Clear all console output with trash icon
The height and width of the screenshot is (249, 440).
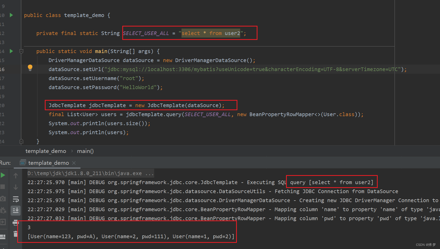pos(16,234)
